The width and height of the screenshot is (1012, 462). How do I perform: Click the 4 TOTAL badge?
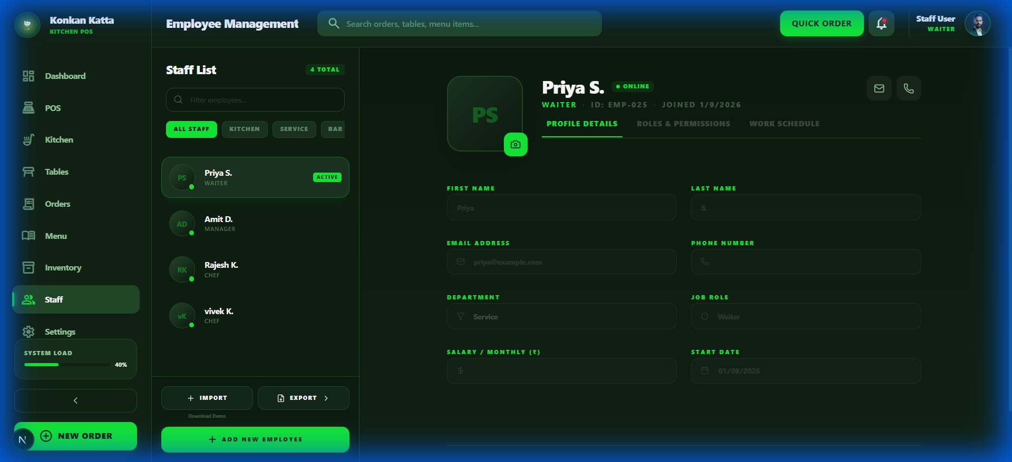(325, 69)
